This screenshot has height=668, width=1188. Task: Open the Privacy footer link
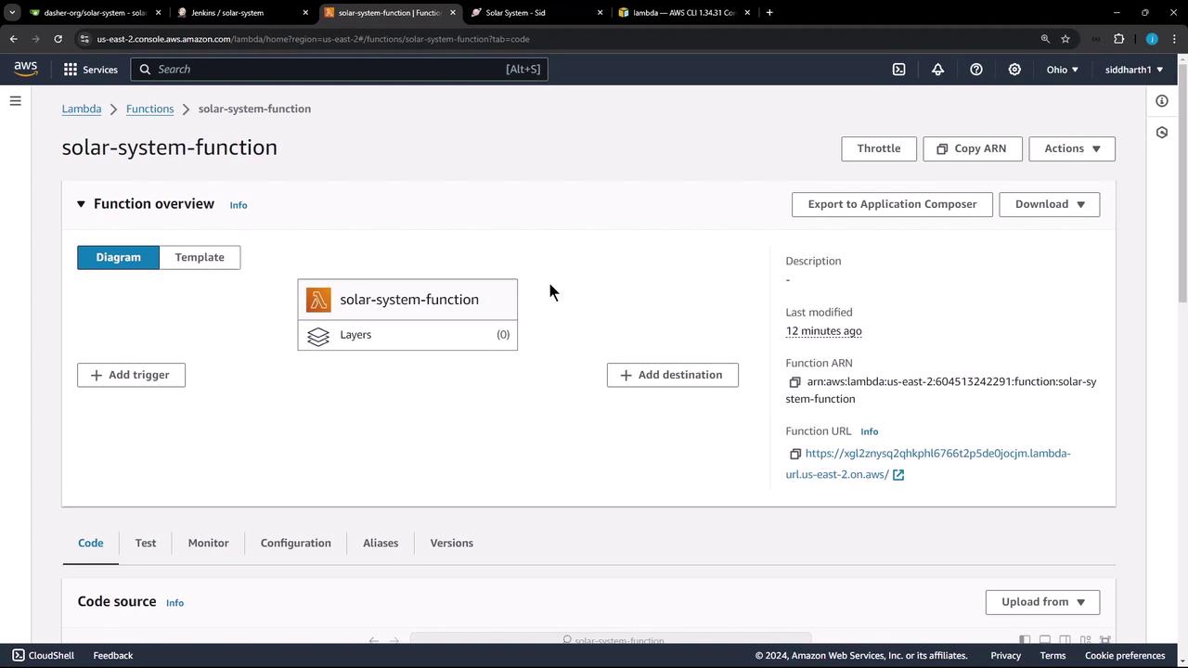pyautogui.click(x=1006, y=656)
